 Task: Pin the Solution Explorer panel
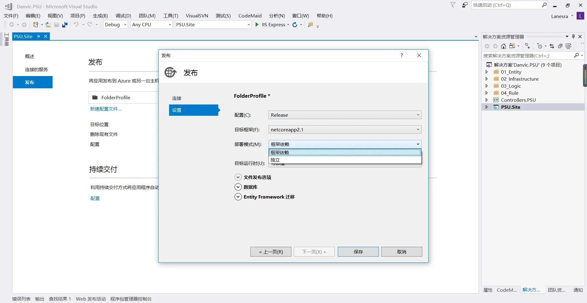click(x=574, y=37)
